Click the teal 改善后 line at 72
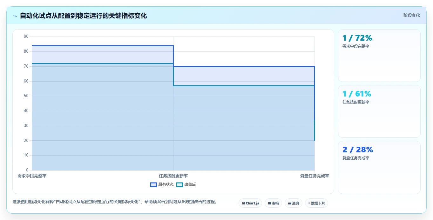The image size is (433, 220). pos(102,63)
